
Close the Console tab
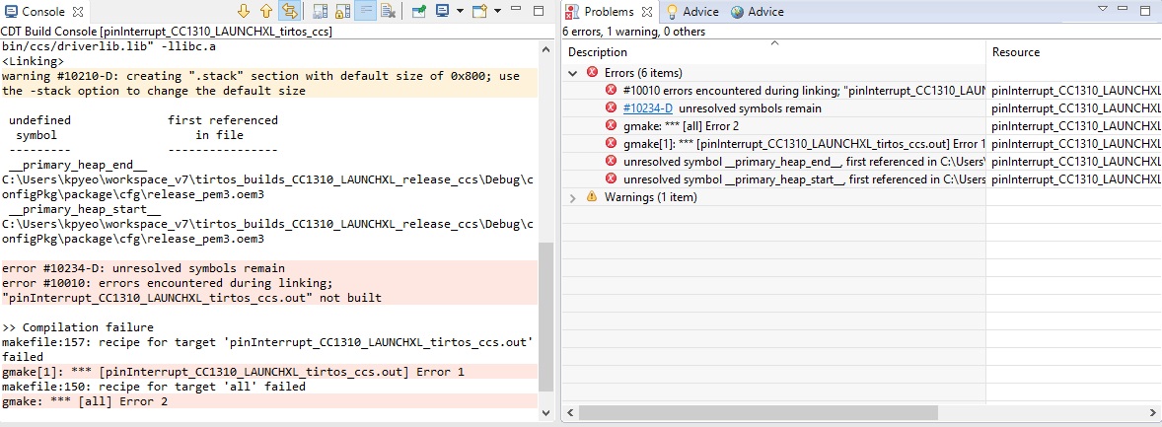pos(79,12)
